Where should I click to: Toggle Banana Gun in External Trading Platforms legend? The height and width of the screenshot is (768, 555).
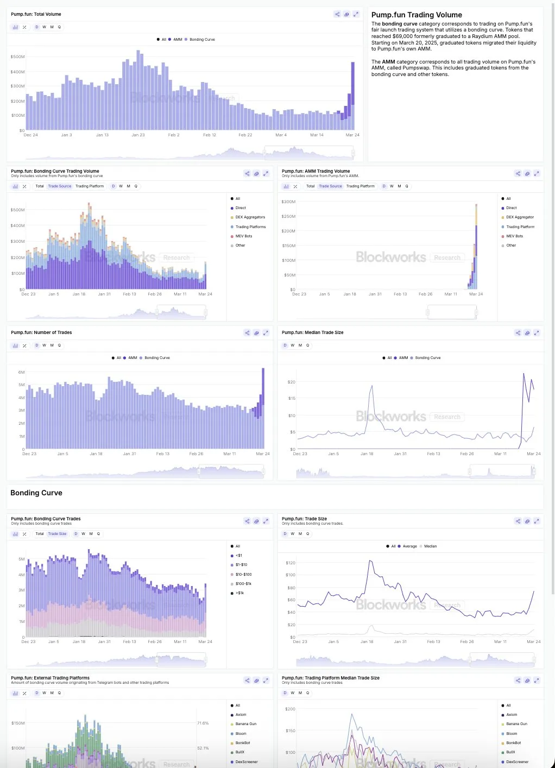tap(244, 724)
